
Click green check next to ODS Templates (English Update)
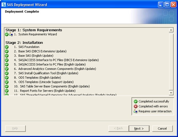pos(7,78)
